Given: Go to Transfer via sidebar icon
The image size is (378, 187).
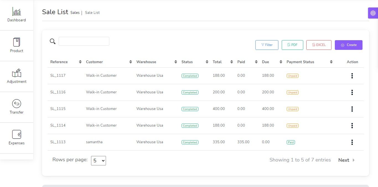Looking at the screenshot, I should point(17,104).
